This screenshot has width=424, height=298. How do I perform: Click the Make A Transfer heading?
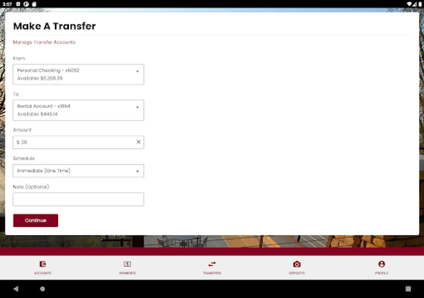[x=54, y=26]
